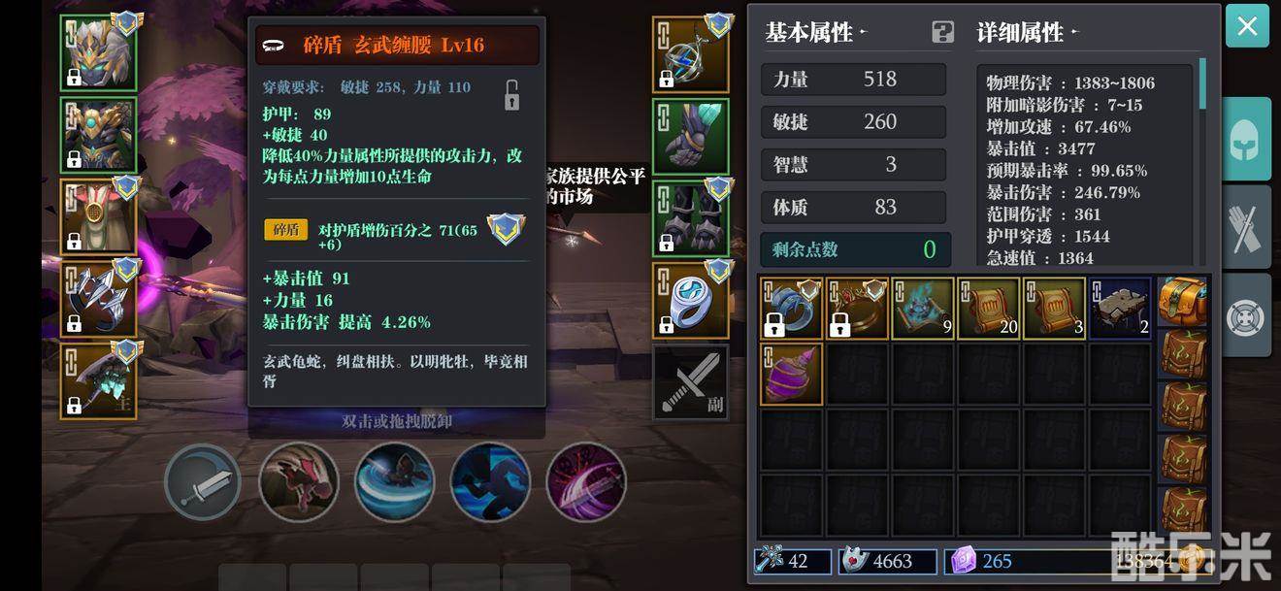This screenshot has height=591, width=1281.
Task: Click the 力量 518 attribute field
Action: click(853, 79)
